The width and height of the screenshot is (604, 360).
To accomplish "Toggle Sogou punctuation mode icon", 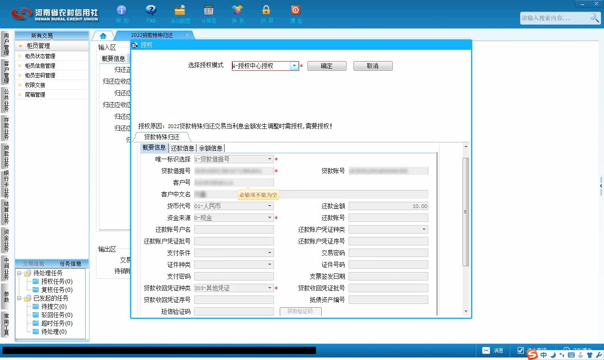I will (x=562, y=355).
